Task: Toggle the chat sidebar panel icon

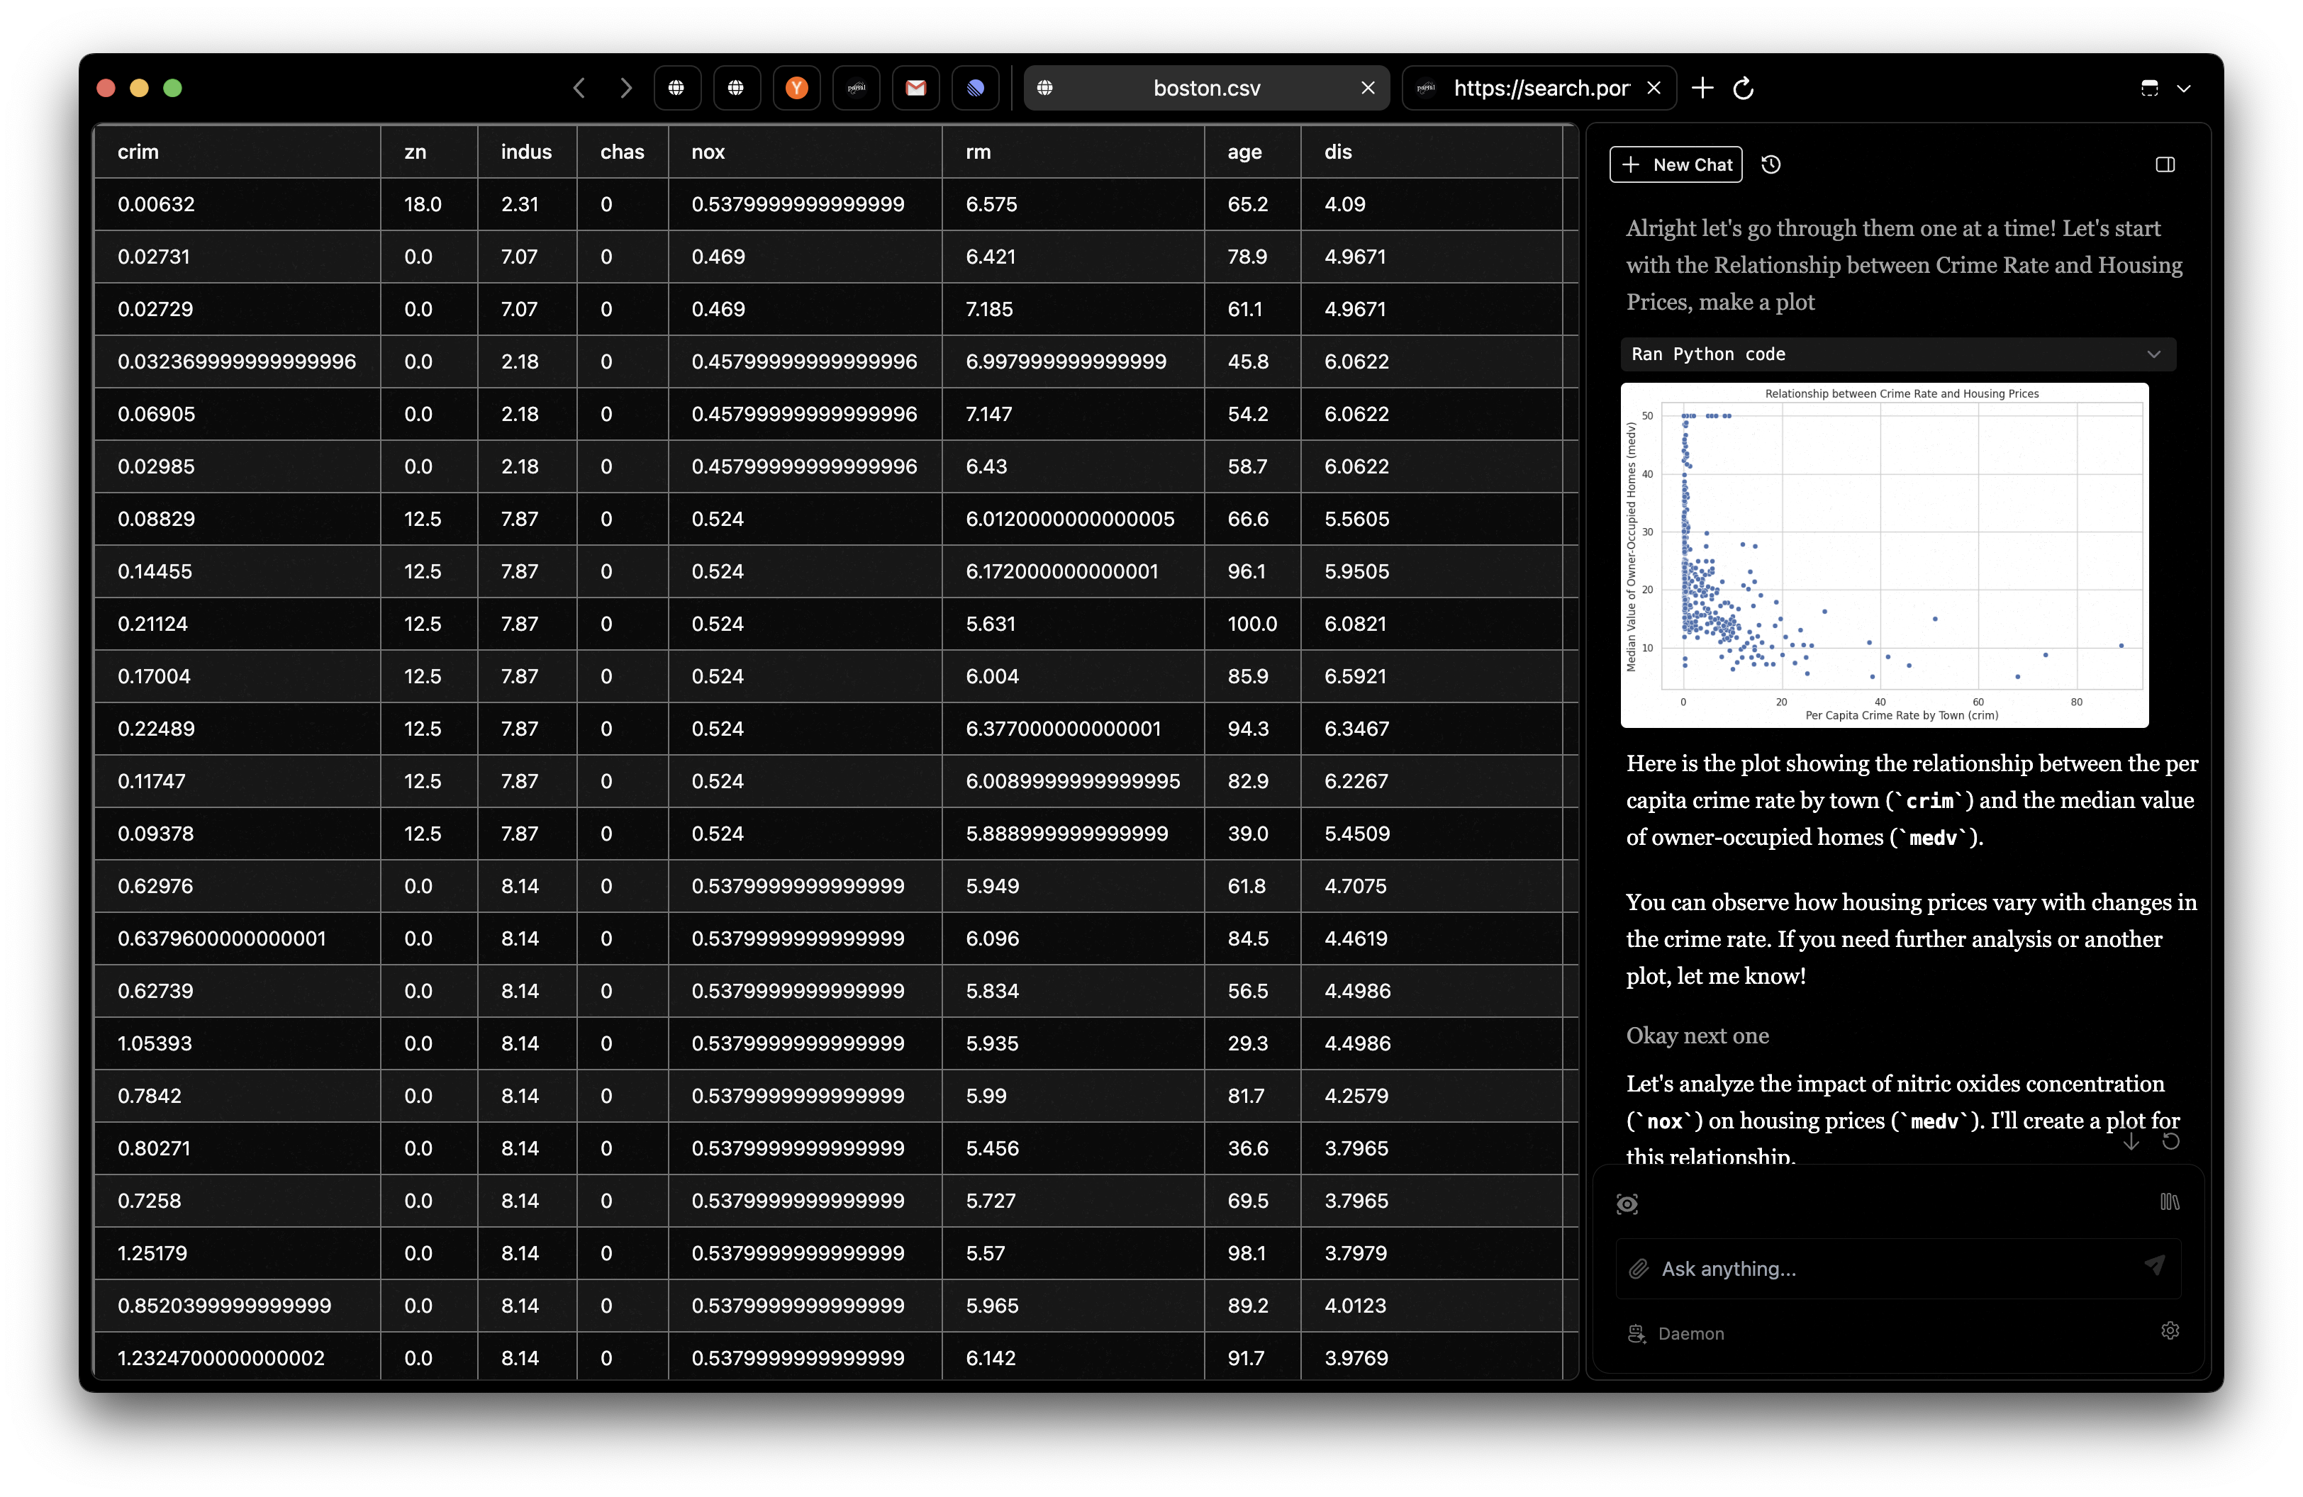Action: (2165, 164)
